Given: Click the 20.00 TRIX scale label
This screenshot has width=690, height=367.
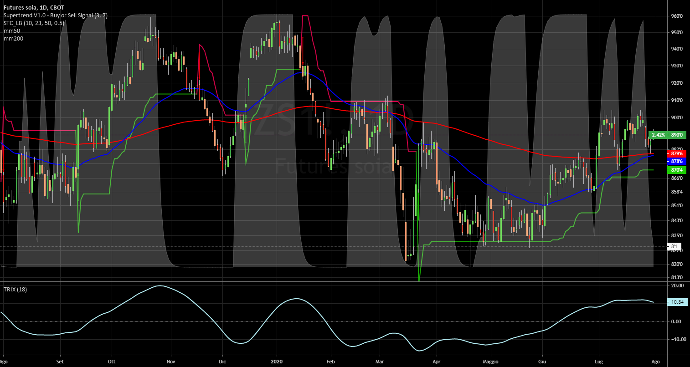Looking at the screenshot, I should 676,286.
